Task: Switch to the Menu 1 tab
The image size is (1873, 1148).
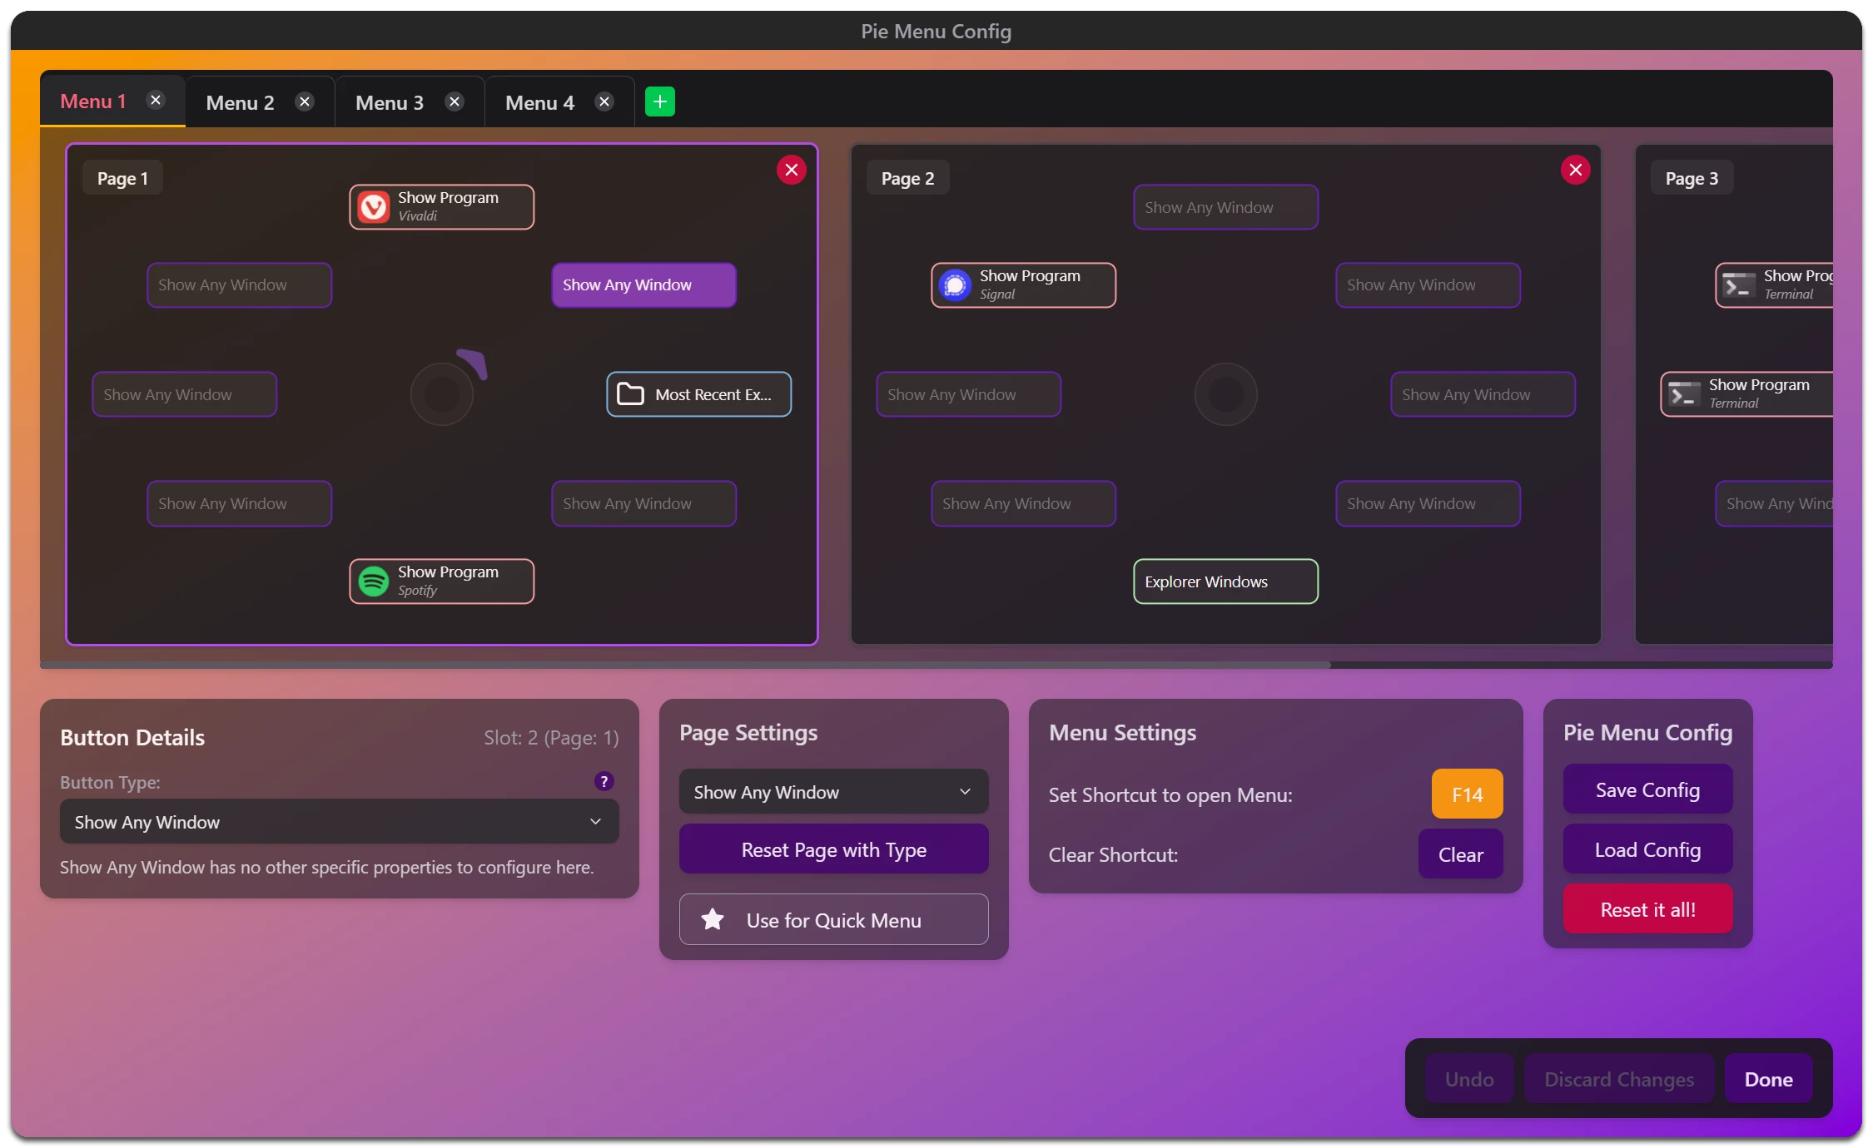Action: click(x=93, y=101)
